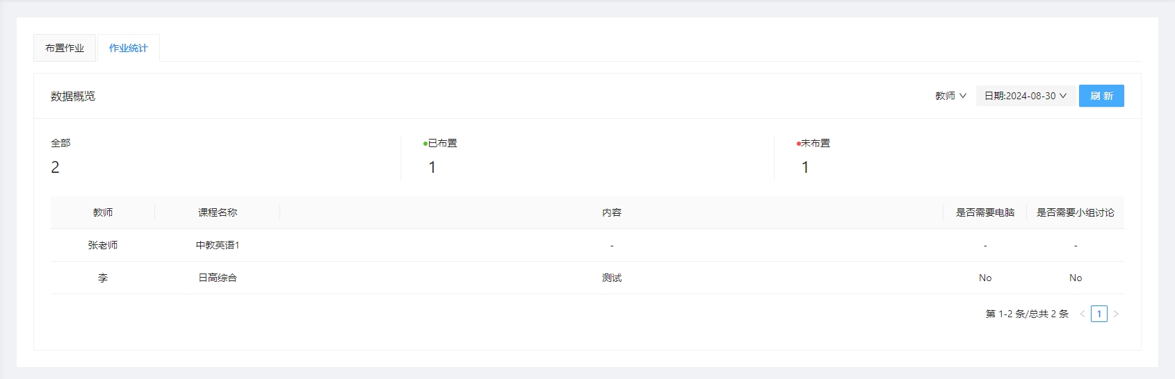This screenshot has height=379, width=1175.
Task: Select the 作业统计 tab
Action: tap(129, 48)
